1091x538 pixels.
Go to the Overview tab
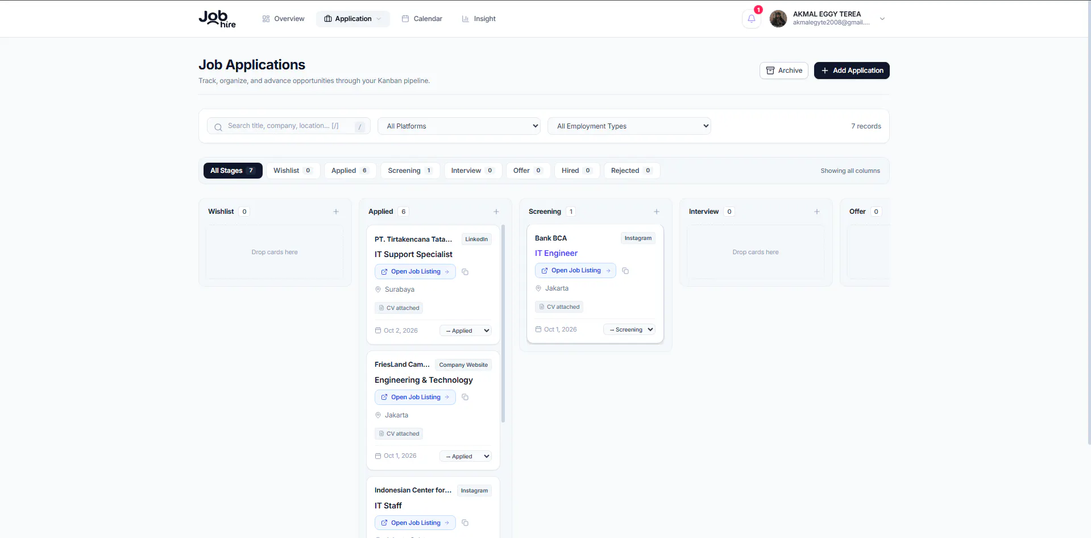pyautogui.click(x=283, y=19)
